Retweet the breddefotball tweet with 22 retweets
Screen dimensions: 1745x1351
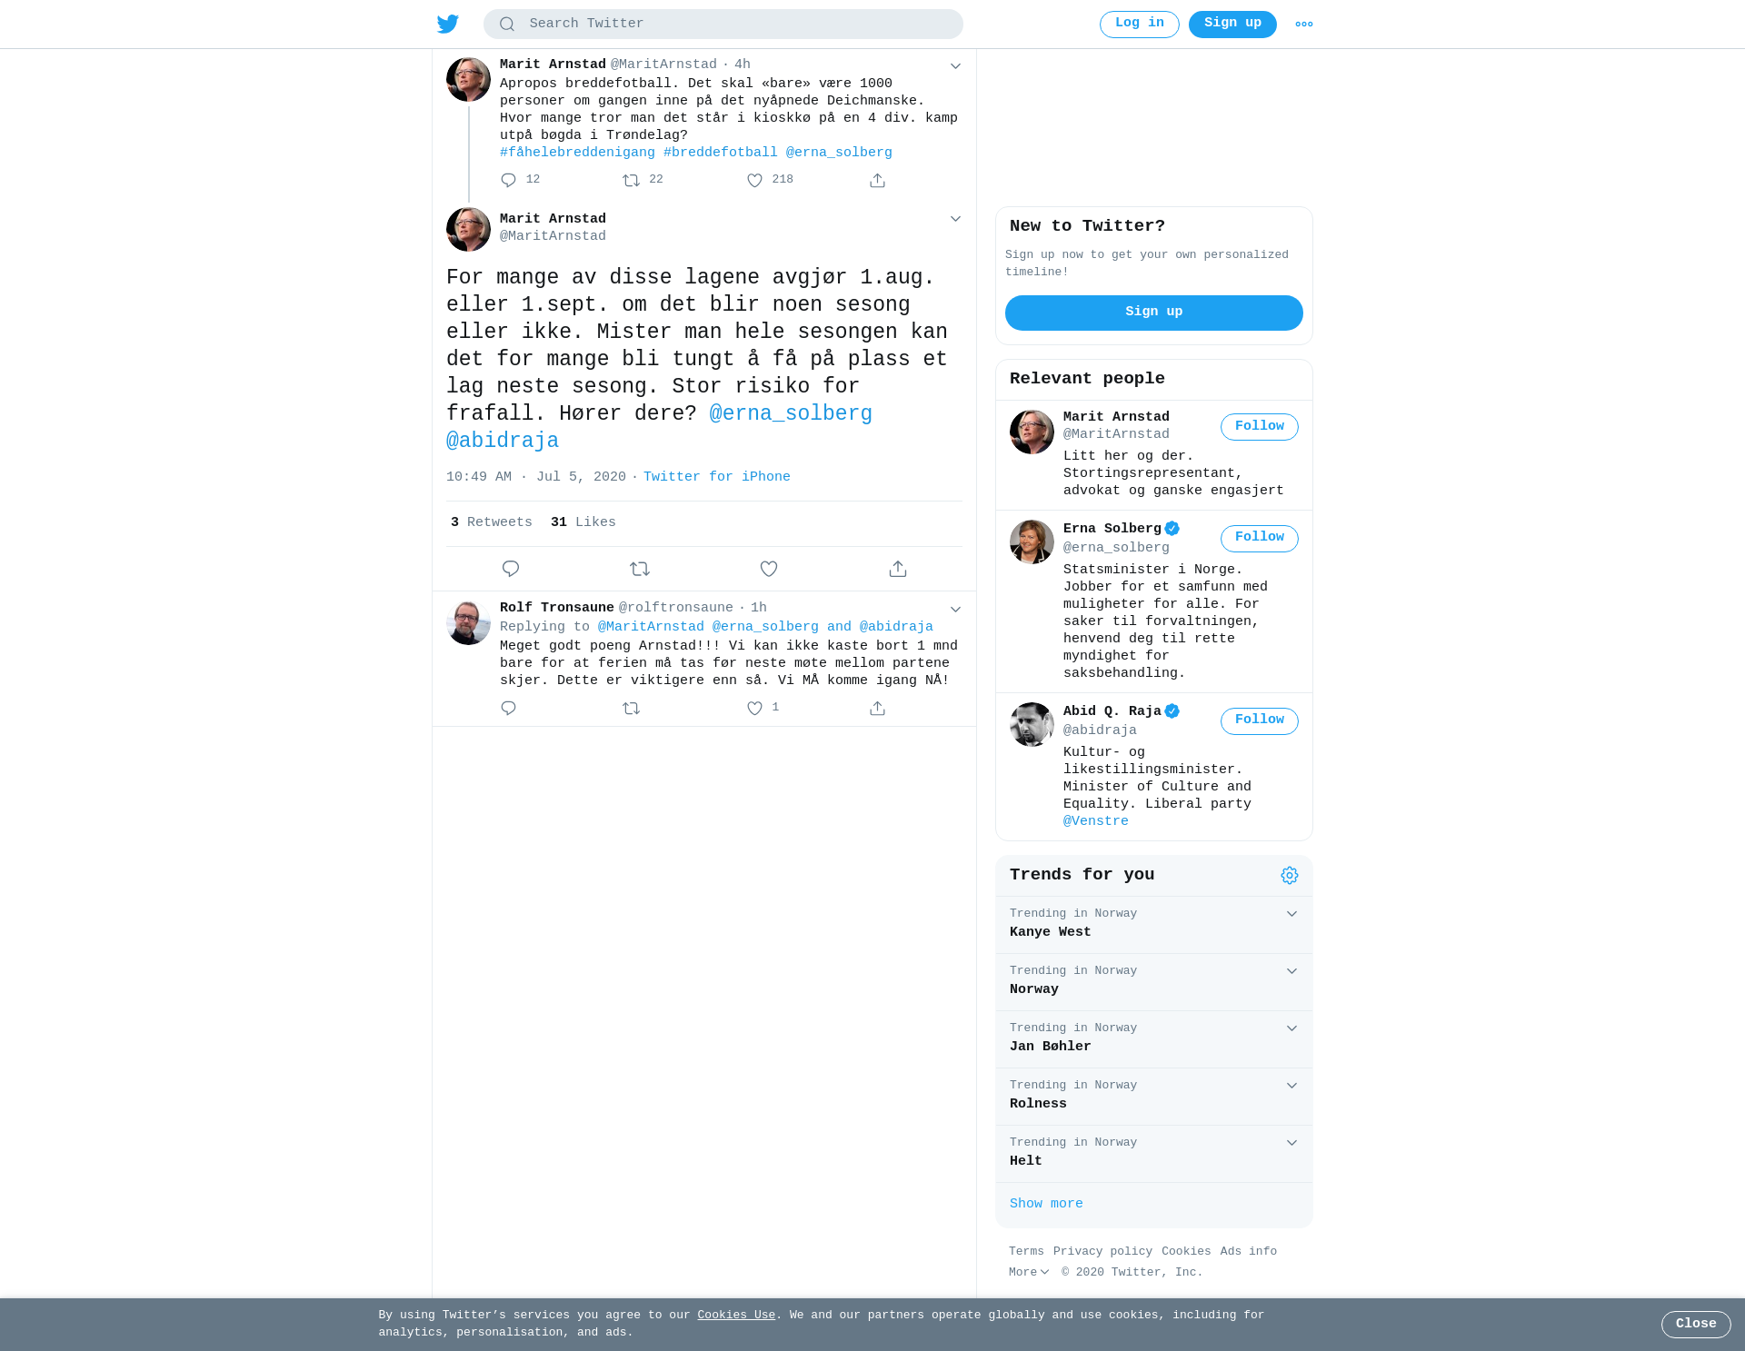coord(632,181)
